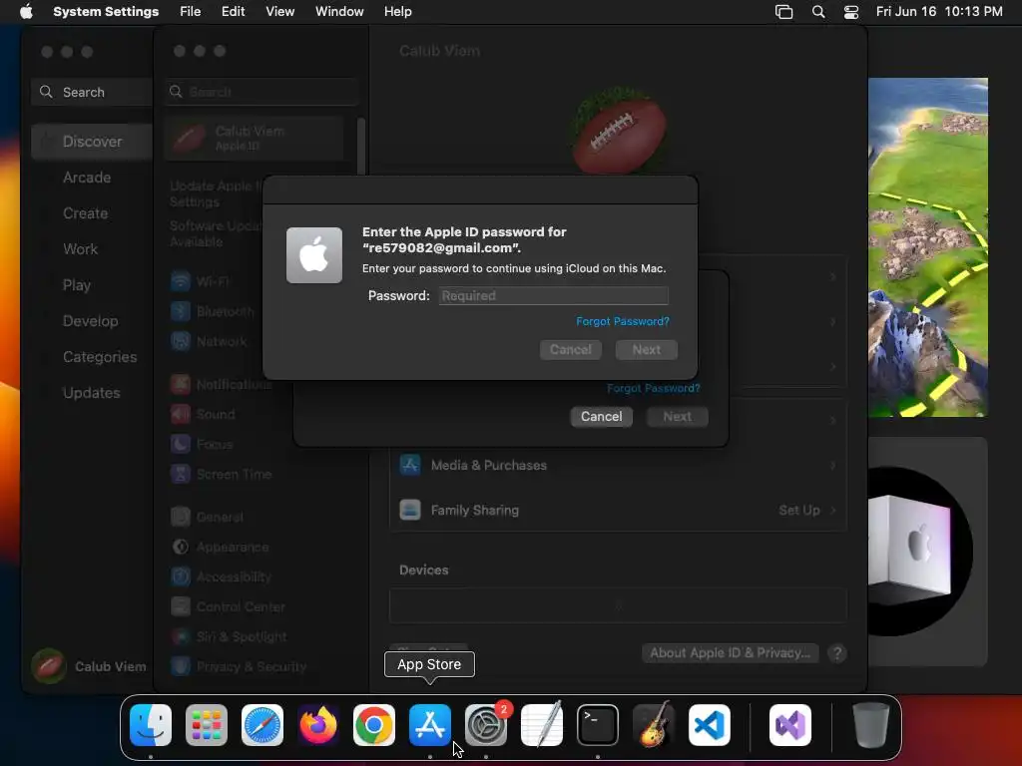
Task: Open Calub Viem account in App Store
Action: [89, 666]
